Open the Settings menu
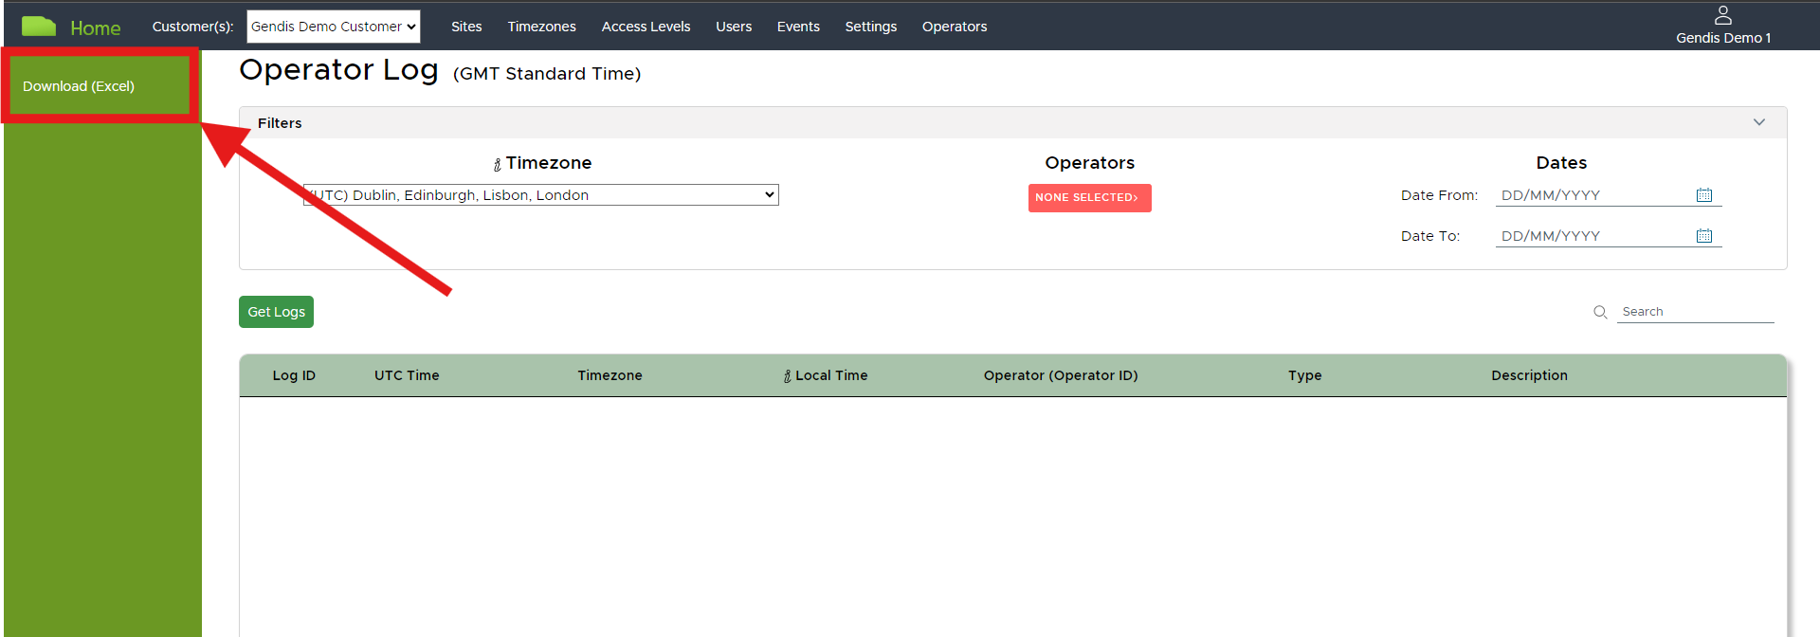1820x637 pixels. (871, 27)
